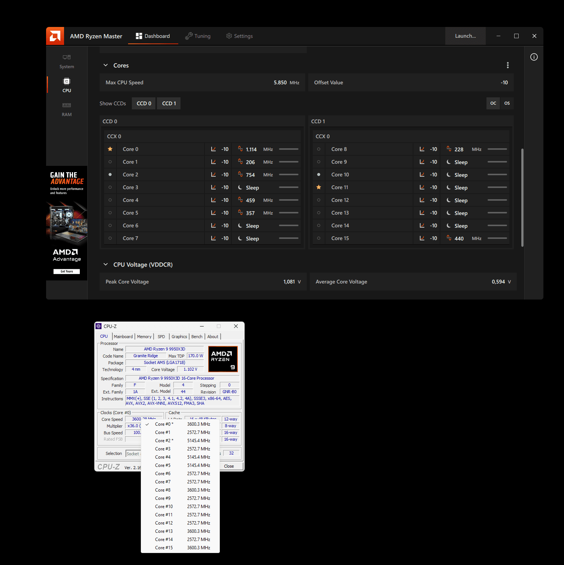Image resolution: width=564 pixels, height=565 pixels.
Task: Click the curve offset icon for Core 15
Action: click(422, 238)
